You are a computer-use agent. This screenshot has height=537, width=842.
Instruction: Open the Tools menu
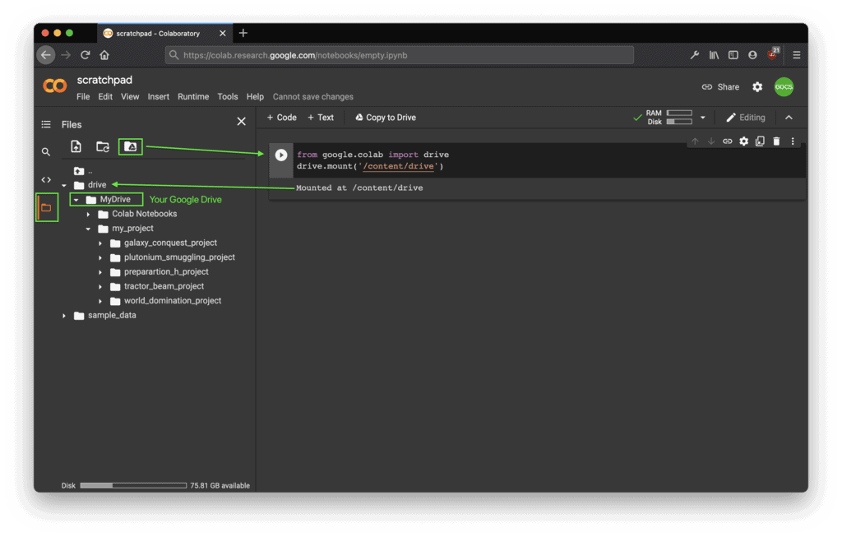point(228,97)
